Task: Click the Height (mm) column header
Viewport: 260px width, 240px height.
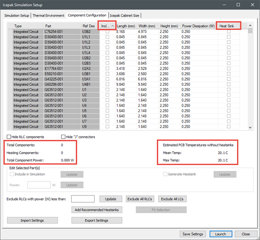Action: pos(169,26)
